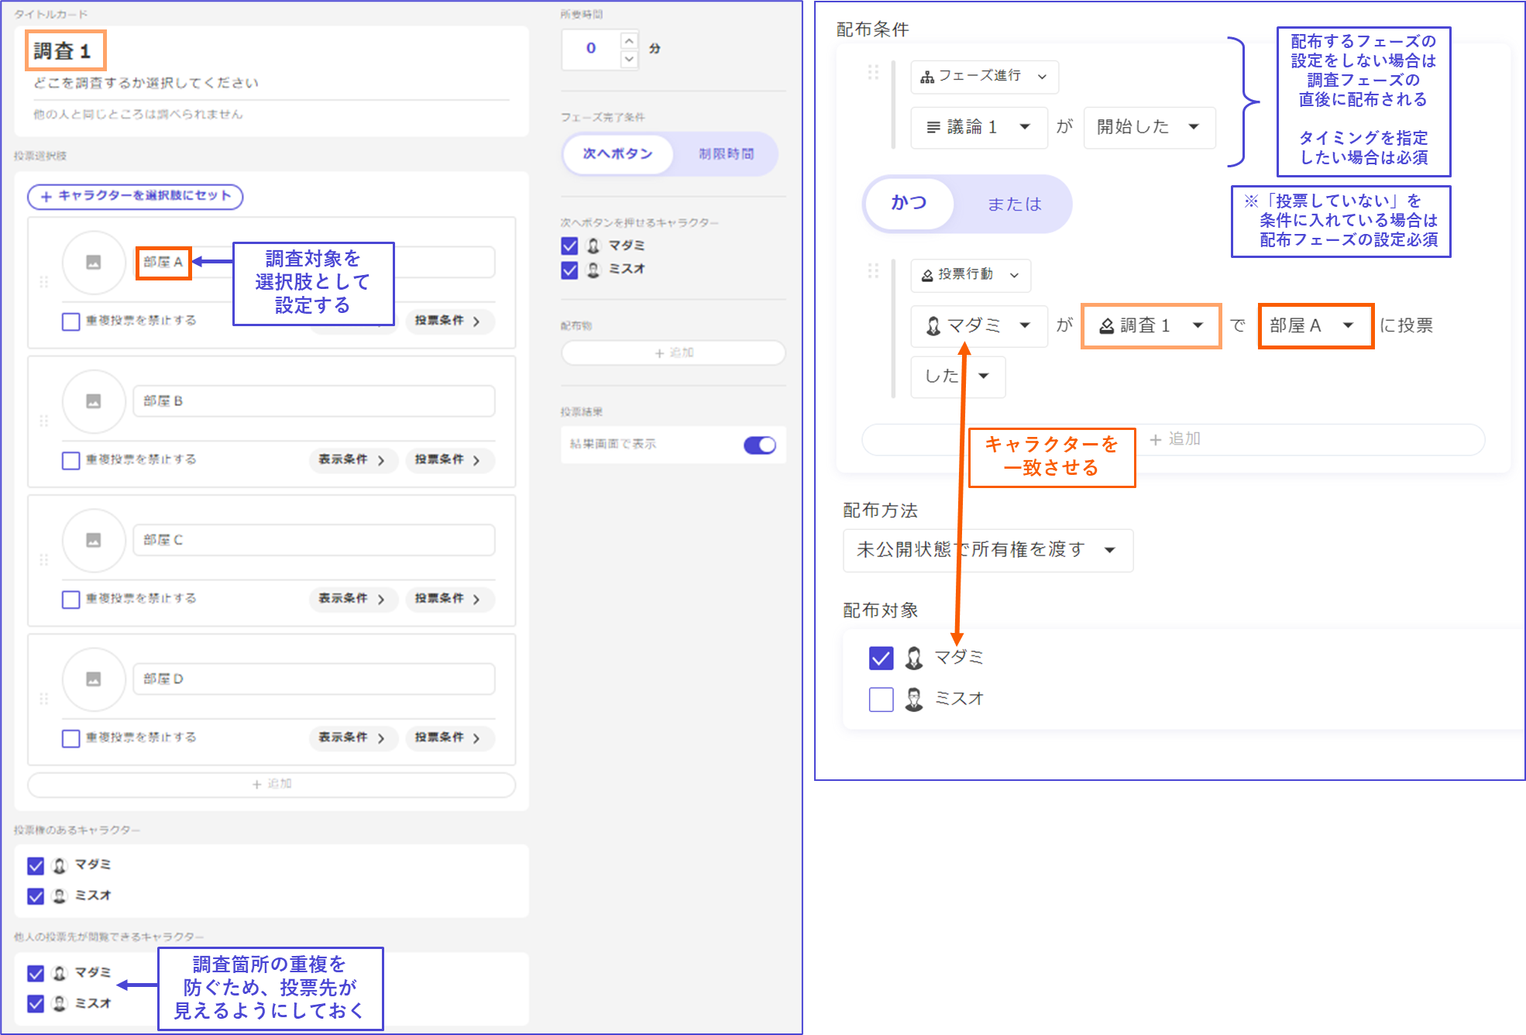
Task: Click the drag handle beside 部屋 C option
Action: point(44,559)
